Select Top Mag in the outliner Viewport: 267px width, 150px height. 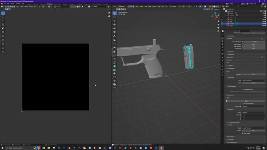coord(232,24)
